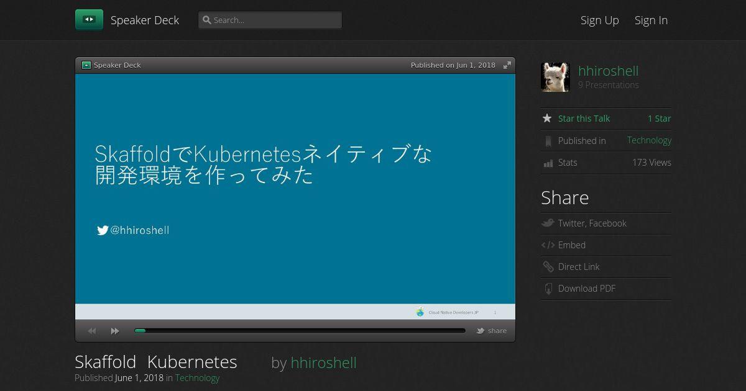Click the Cloud Native Developers JP logo on slide
The height and width of the screenshot is (391, 746).
pyautogui.click(x=420, y=312)
